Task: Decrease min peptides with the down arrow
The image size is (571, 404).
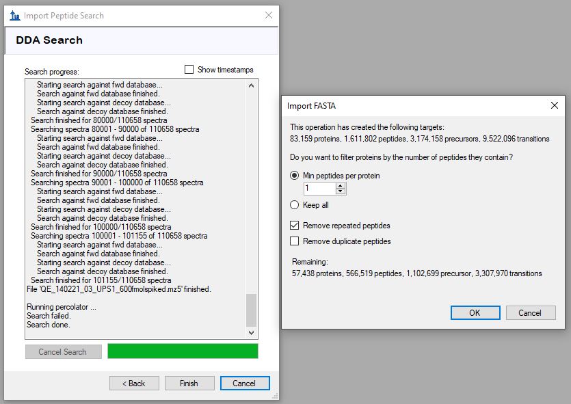Action: click(x=341, y=191)
